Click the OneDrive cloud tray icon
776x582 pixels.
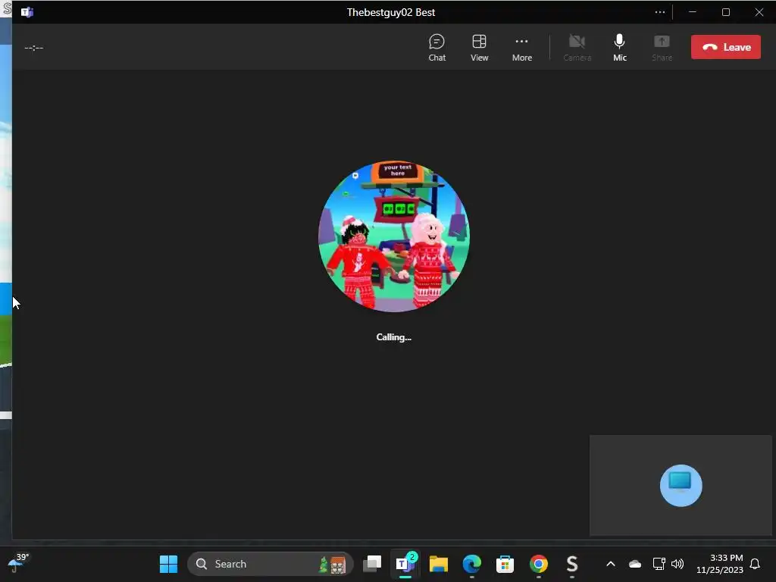click(x=635, y=564)
